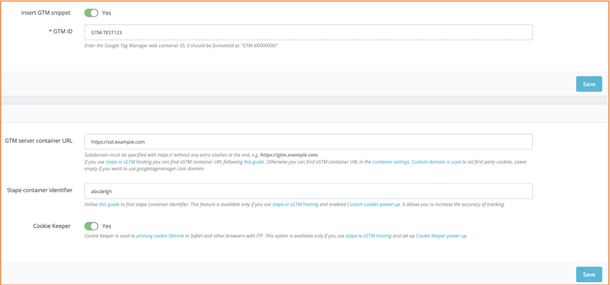Open stape.io sGTM hosting link under identifier
Image resolution: width=610 pixels, height=285 pixels.
(x=295, y=205)
